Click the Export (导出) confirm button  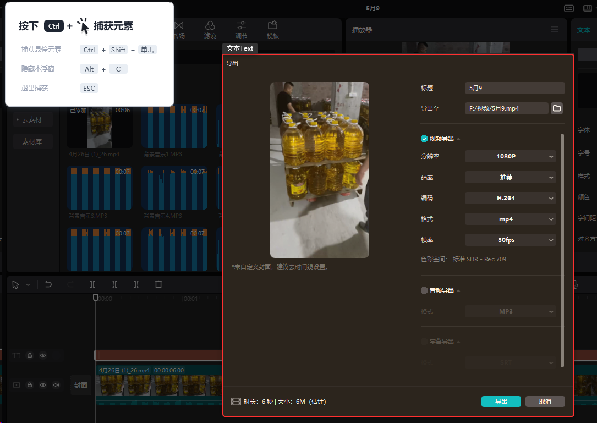(501, 402)
